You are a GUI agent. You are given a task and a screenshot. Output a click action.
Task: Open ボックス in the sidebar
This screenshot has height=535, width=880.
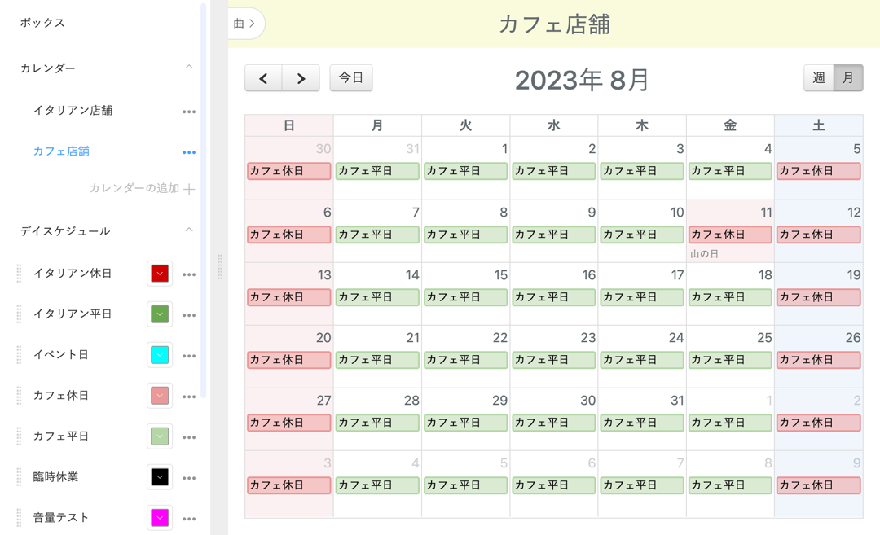tap(42, 23)
